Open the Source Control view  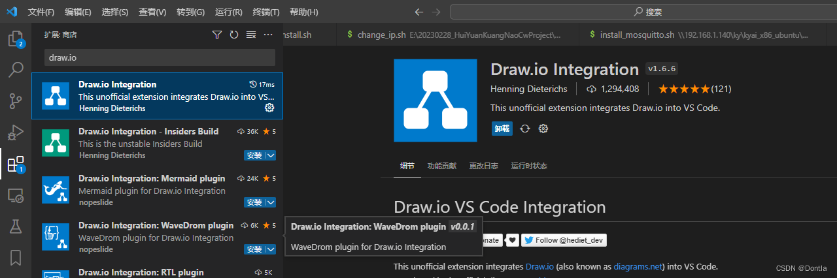[16, 100]
